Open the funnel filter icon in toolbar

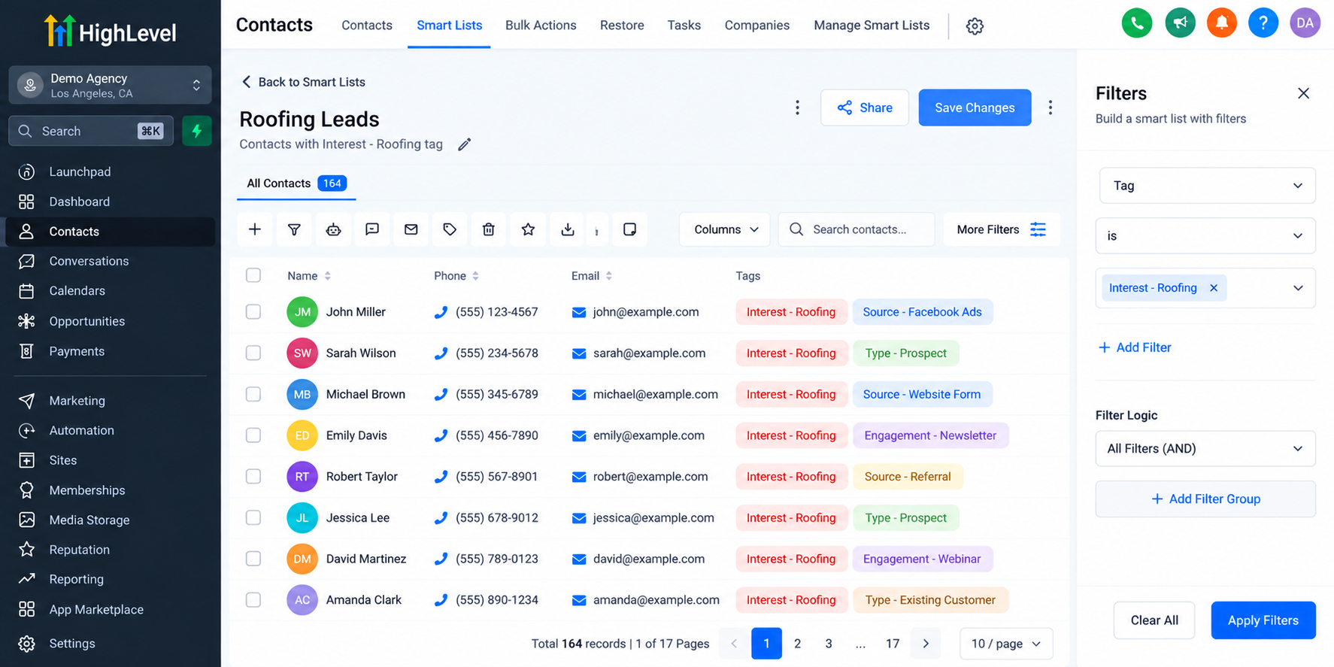tap(294, 229)
